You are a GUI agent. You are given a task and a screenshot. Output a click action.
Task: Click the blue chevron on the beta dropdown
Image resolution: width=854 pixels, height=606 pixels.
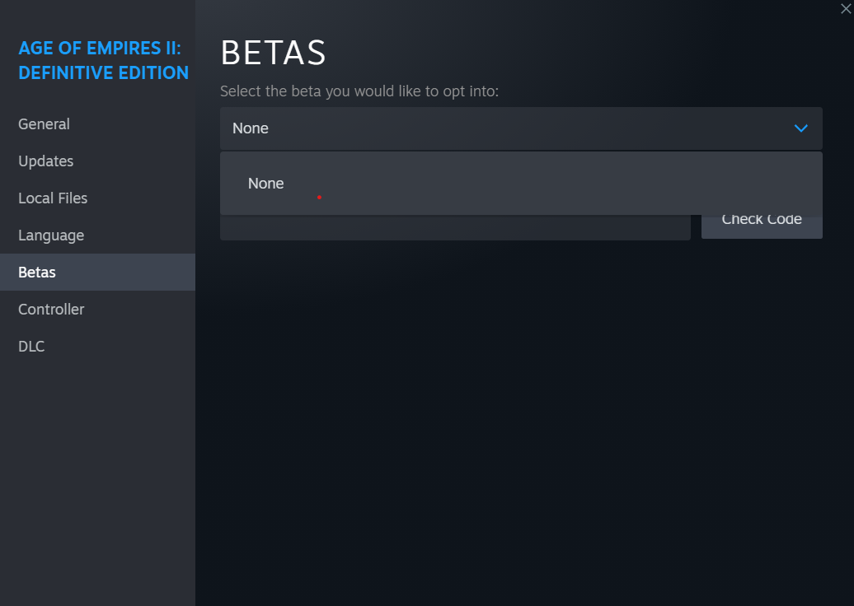[800, 128]
